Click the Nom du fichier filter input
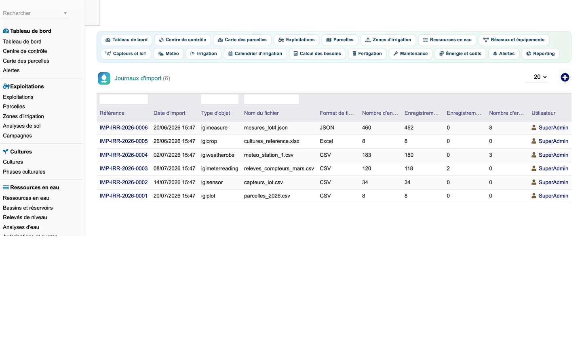Screen dimensions: 584x361 tap(272, 99)
